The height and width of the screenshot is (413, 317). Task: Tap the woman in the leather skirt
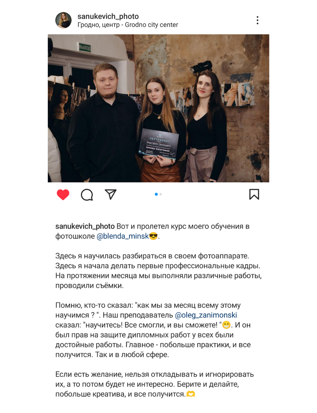(162, 130)
